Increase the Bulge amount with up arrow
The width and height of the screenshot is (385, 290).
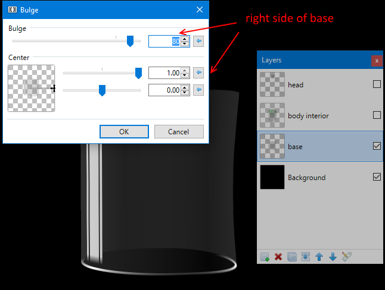[185, 39]
